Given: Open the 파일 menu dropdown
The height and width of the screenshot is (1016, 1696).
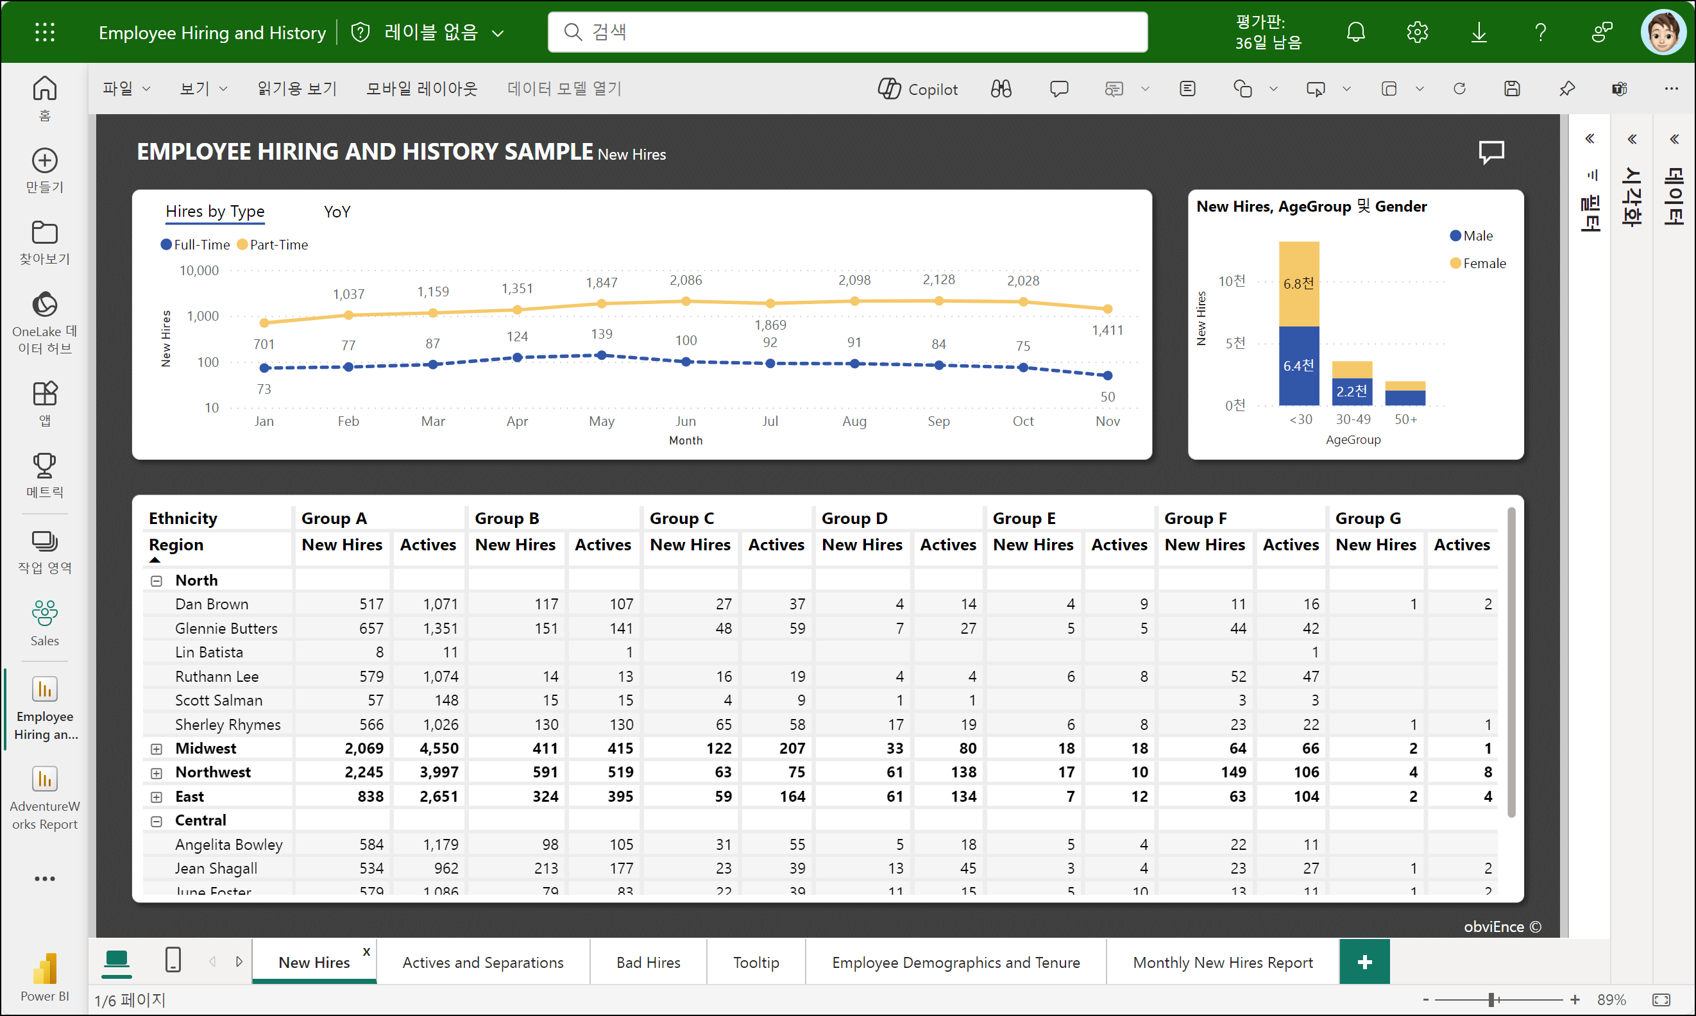Looking at the screenshot, I should point(126,89).
